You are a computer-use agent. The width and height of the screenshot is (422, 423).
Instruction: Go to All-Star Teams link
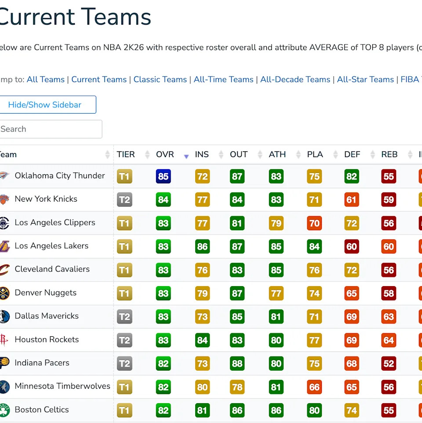pos(365,80)
